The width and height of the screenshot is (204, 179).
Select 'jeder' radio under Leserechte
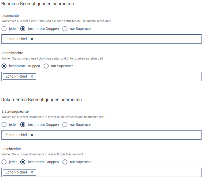coord(4,29)
